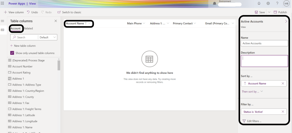
Task: Click the column list scrollbar
Action: (59, 65)
